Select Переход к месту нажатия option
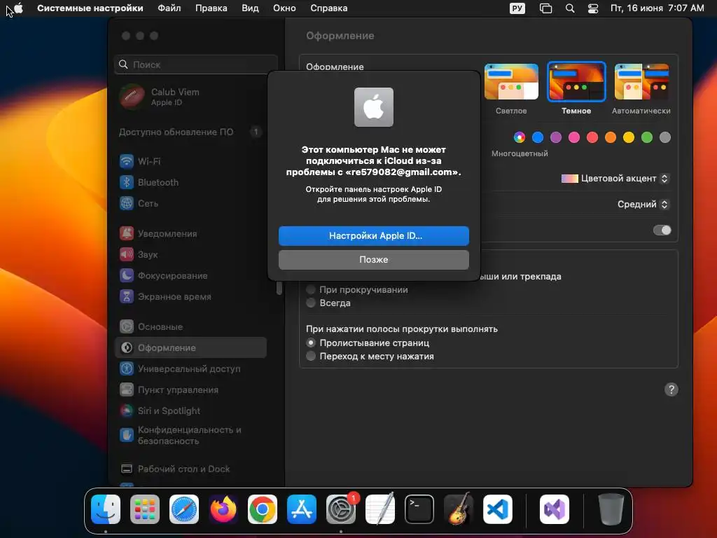Screen dimensions: 717x538 (311, 356)
